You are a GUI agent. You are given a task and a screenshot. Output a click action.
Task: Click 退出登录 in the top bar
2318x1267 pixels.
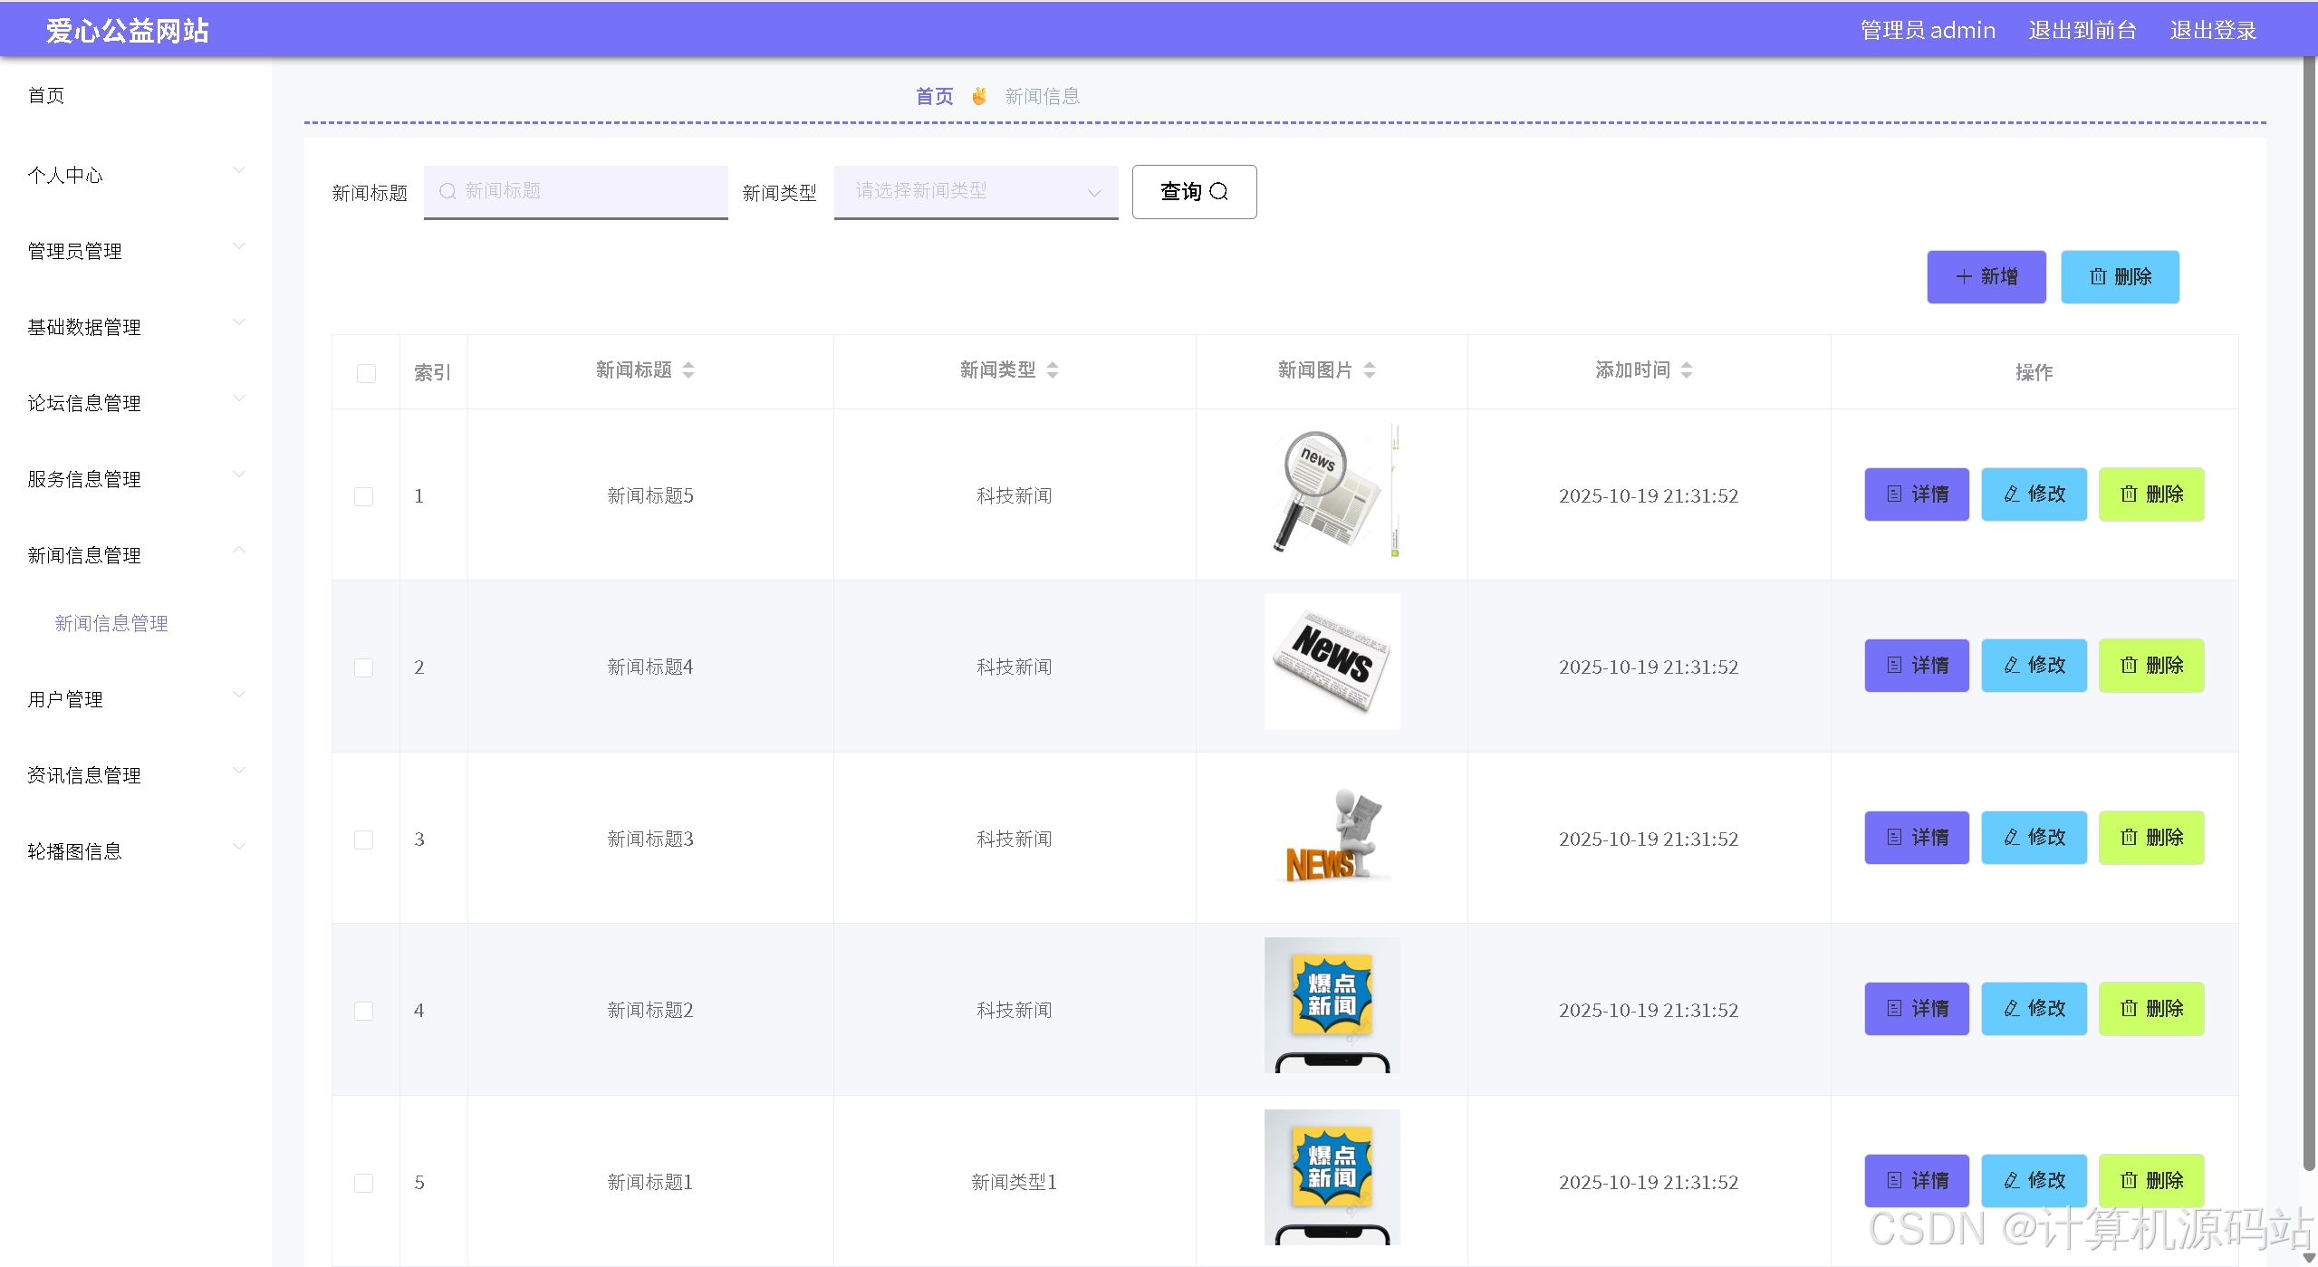tap(2212, 30)
